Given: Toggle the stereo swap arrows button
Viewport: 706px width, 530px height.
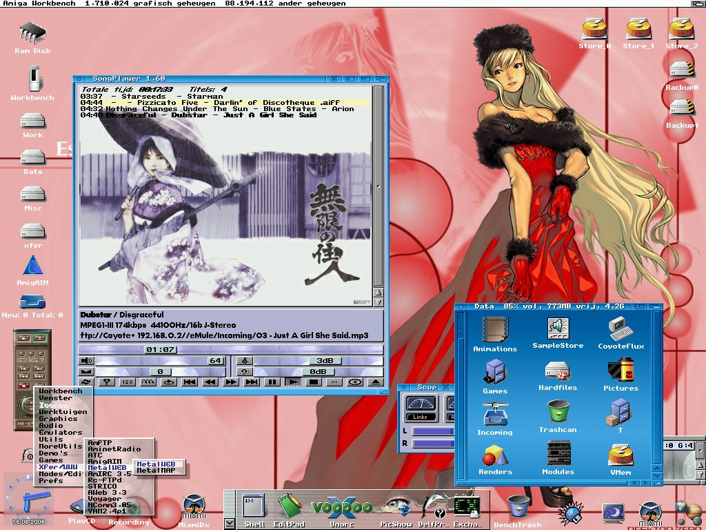Looking at the screenshot, I should tap(334, 382).
